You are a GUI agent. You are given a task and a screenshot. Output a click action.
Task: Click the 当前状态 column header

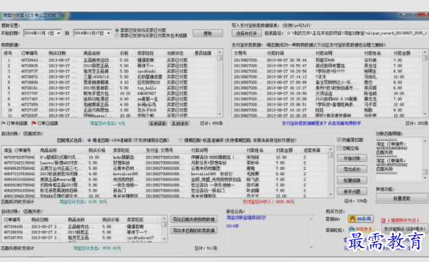175,53
